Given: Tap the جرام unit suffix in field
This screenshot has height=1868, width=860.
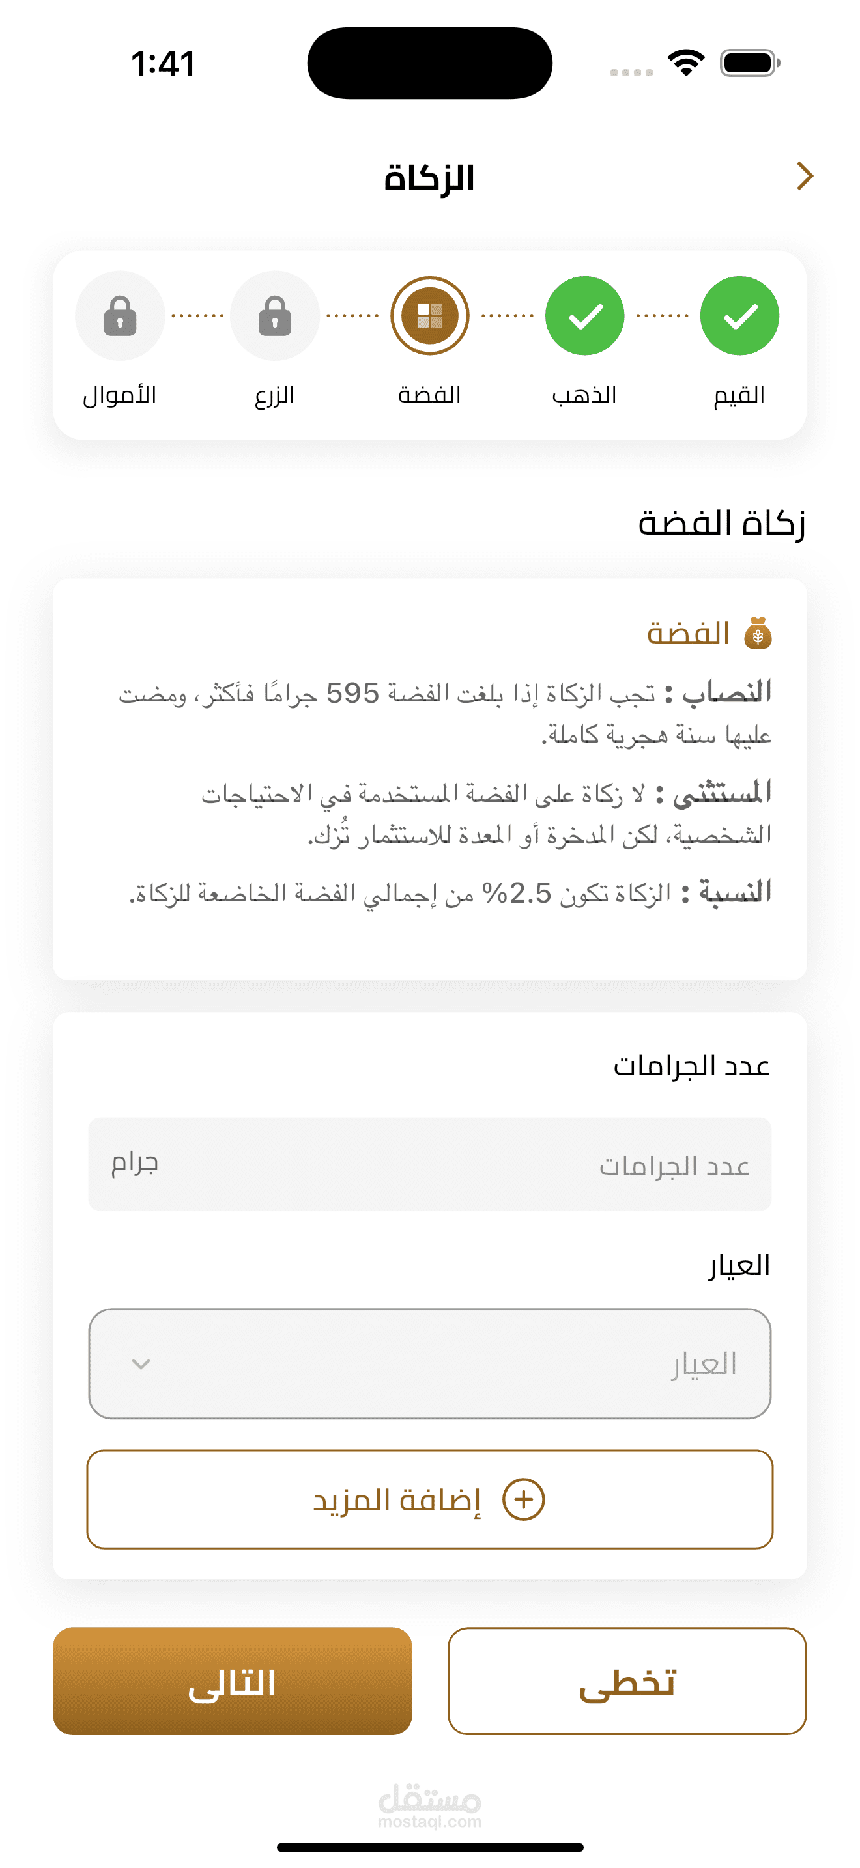Looking at the screenshot, I should [x=135, y=1163].
